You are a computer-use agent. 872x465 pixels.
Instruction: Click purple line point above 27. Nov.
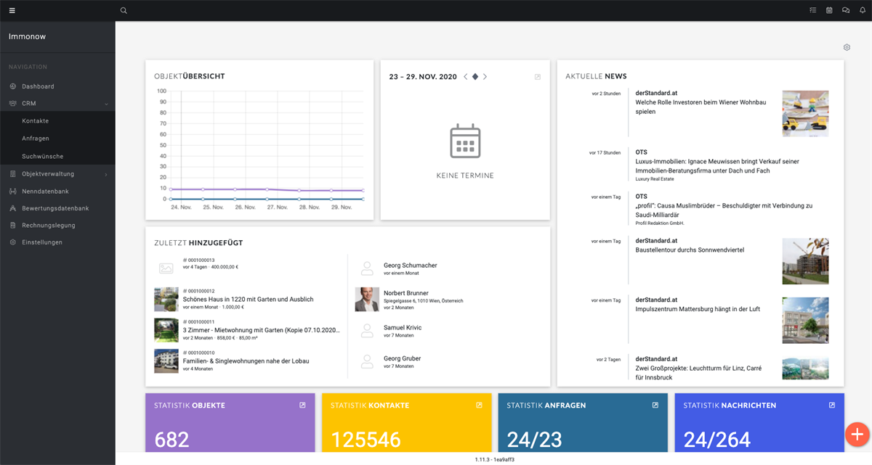pos(268,189)
